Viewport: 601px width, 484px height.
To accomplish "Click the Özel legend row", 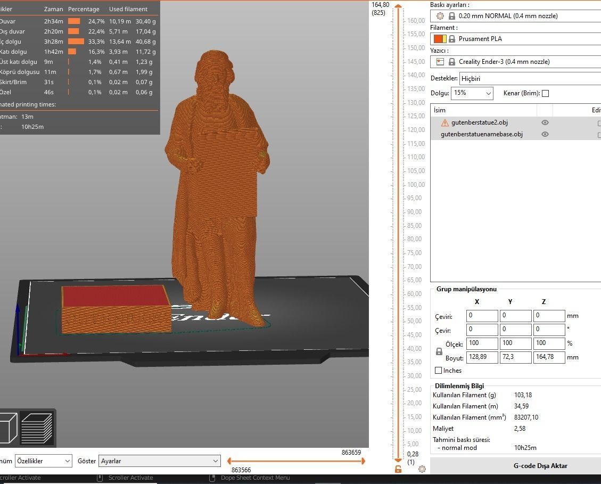I will coord(79,92).
